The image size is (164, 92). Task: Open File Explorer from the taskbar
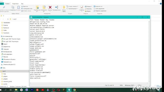[16, 90]
